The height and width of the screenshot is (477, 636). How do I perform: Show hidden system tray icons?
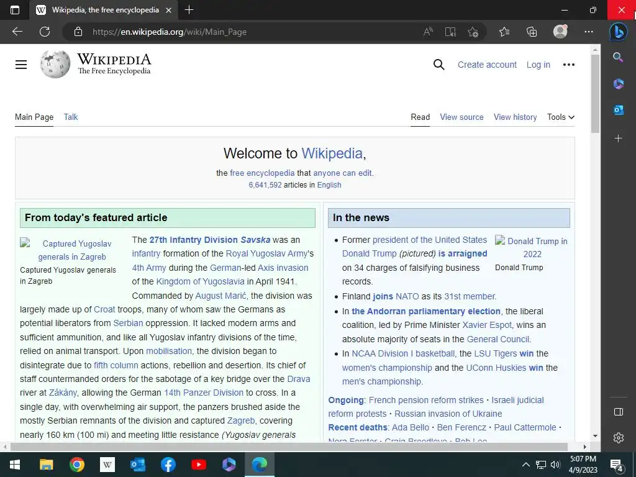pyautogui.click(x=525, y=465)
